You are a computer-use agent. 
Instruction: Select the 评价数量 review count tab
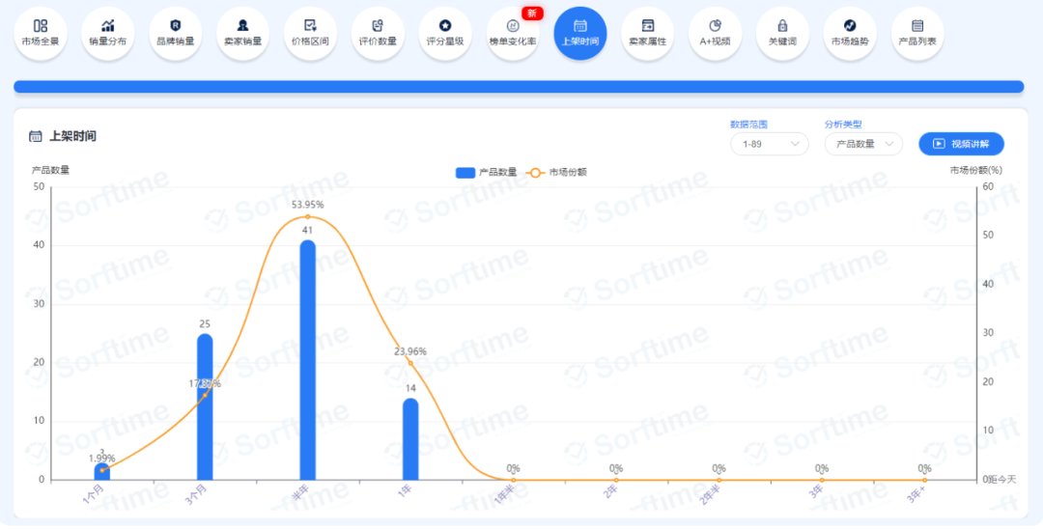378,34
